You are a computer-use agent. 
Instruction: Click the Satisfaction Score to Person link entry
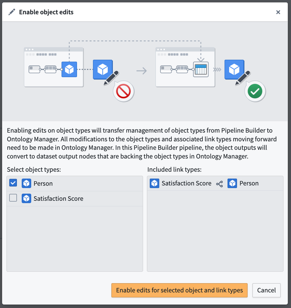pyautogui.click(x=215, y=183)
